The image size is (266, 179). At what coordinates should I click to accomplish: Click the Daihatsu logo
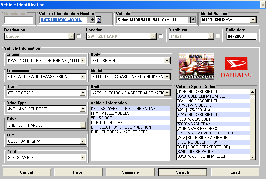click(236, 67)
